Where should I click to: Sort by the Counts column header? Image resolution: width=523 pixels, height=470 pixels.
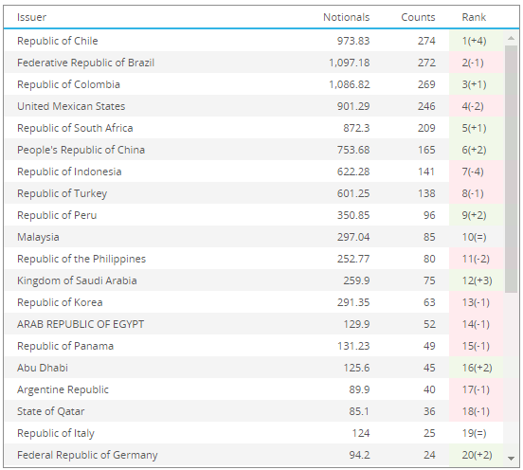418,17
